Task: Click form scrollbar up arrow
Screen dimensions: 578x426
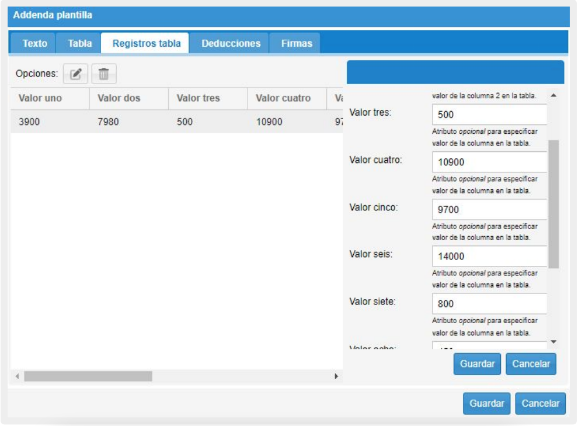Action: [553, 95]
